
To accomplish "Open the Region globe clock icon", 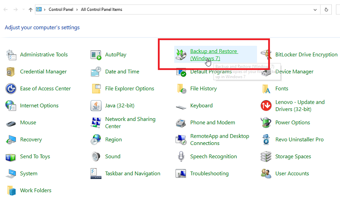I will [x=96, y=140].
